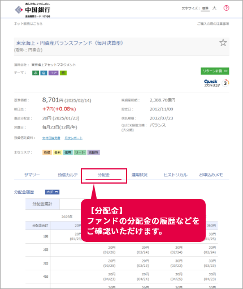The height and width of the screenshot is (289, 243).
Task: Click the 株価 risk tag
Action: [x=47, y=152]
